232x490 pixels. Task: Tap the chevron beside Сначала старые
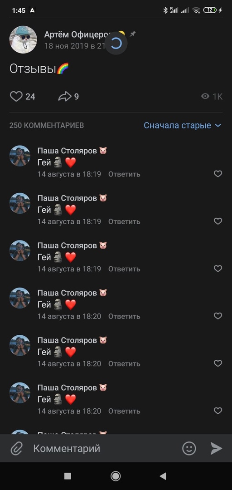pyautogui.click(x=218, y=125)
